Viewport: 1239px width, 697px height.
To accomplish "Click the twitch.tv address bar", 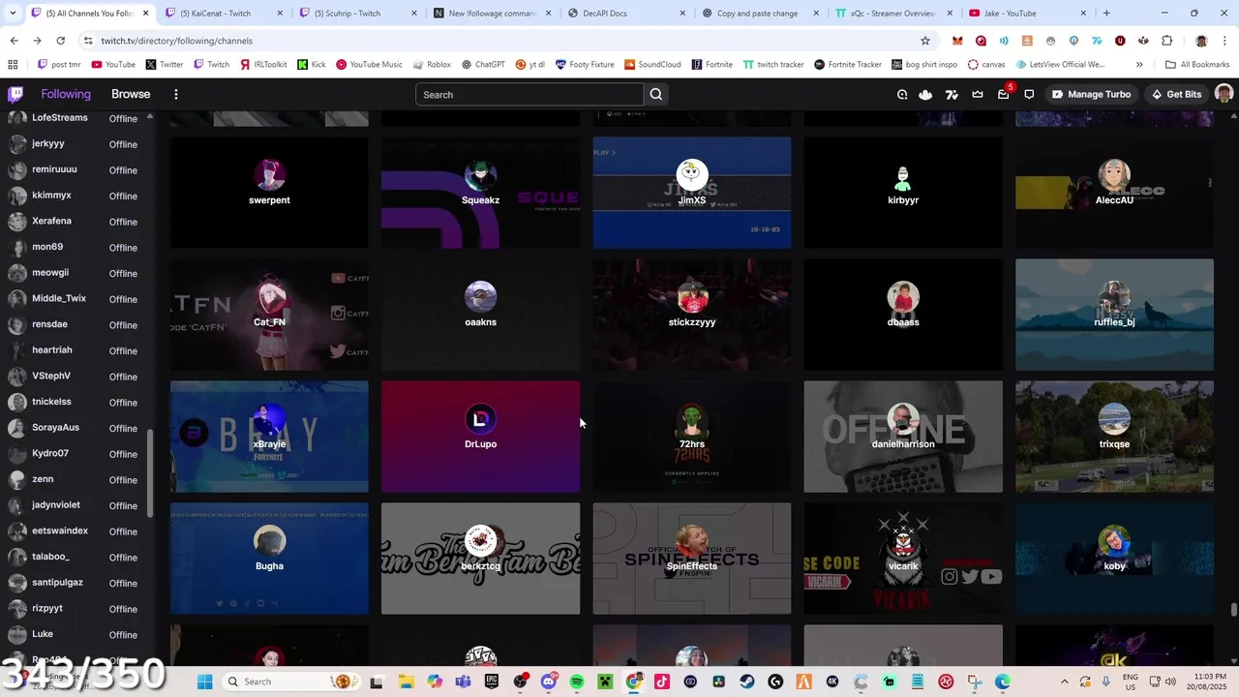I will click(x=503, y=41).
